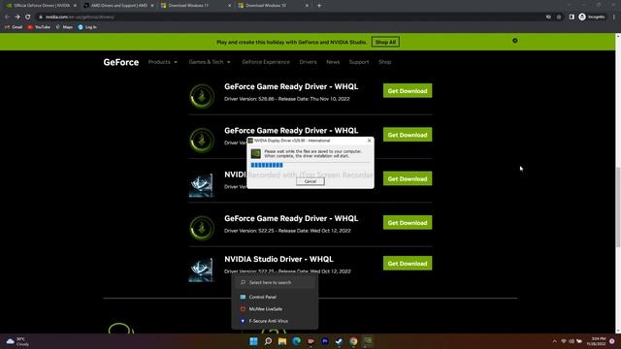Cancel the NVIDIA Display Driver extraction
The height and width of the screenshot is (349, 621).
[x=310, y=181]
